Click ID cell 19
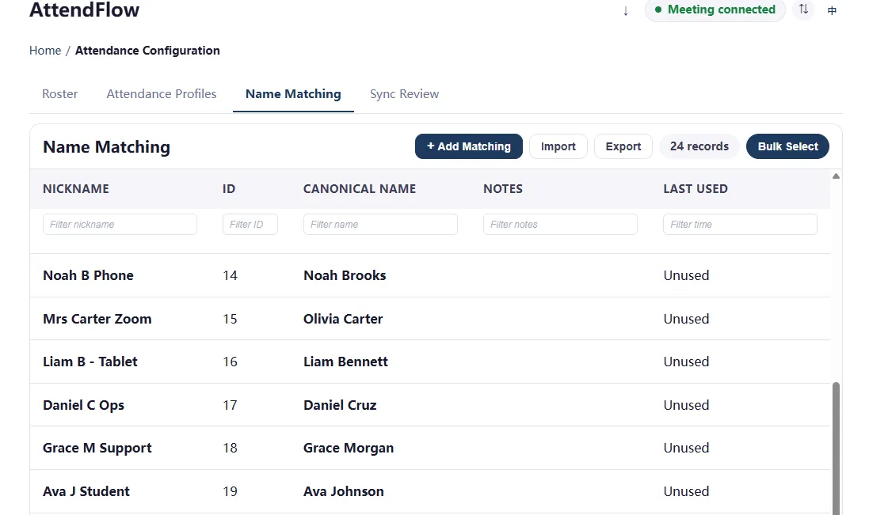Image resolution: width=869 pixels, height=515 pixels. 230,491
